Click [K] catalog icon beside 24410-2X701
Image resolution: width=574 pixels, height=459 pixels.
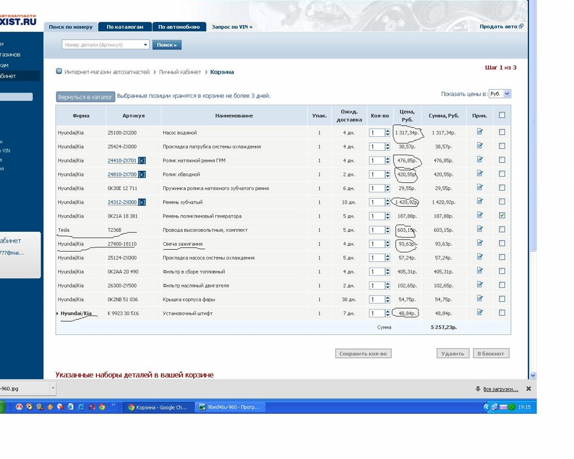pyautogui.click(x=142, y=161)
